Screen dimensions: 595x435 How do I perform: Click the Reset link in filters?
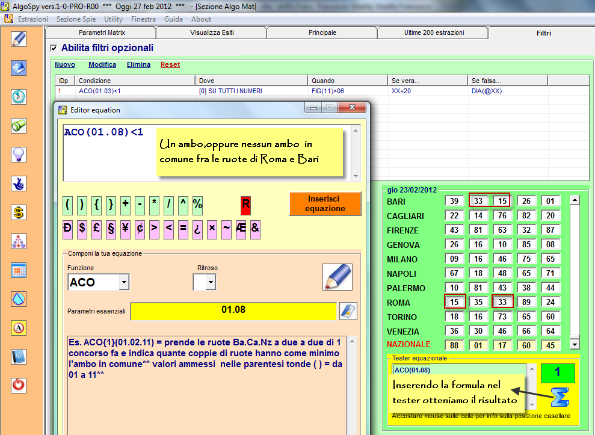tap(170, 65)
